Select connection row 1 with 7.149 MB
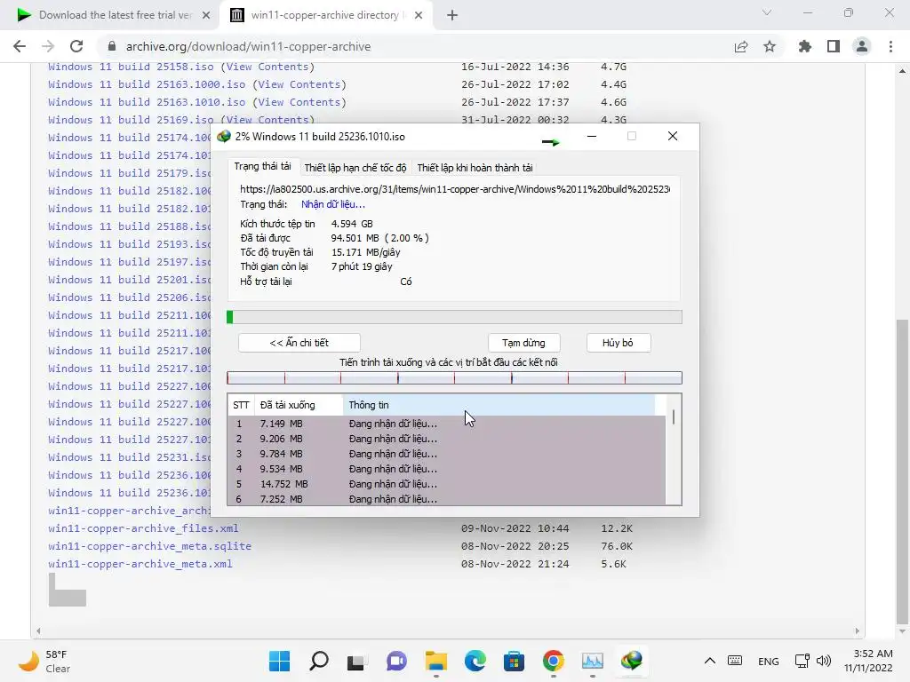 (447, 424)
